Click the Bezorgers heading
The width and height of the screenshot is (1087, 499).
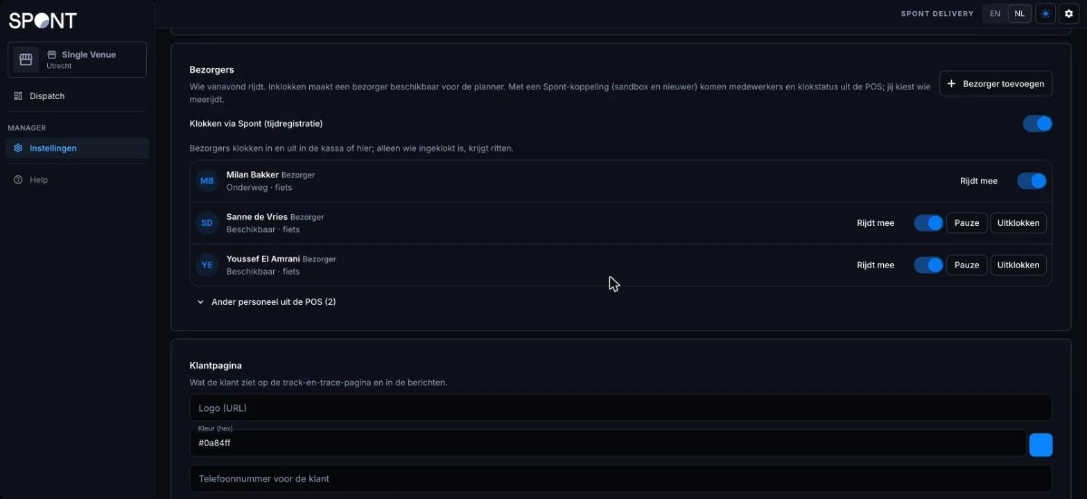click(x=212, y=70)
